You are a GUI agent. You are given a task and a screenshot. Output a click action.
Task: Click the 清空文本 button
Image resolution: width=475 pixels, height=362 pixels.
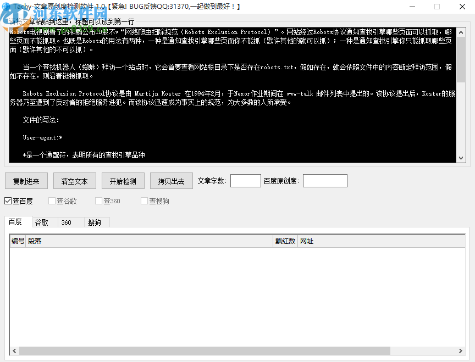point(74,180)
